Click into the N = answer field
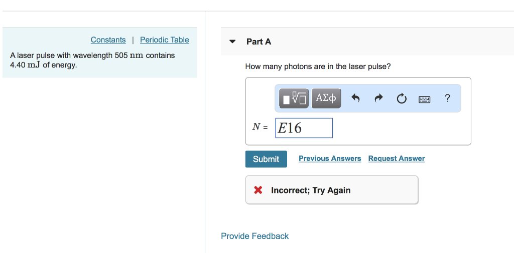 pyautogui.click(x=304, y=128)
